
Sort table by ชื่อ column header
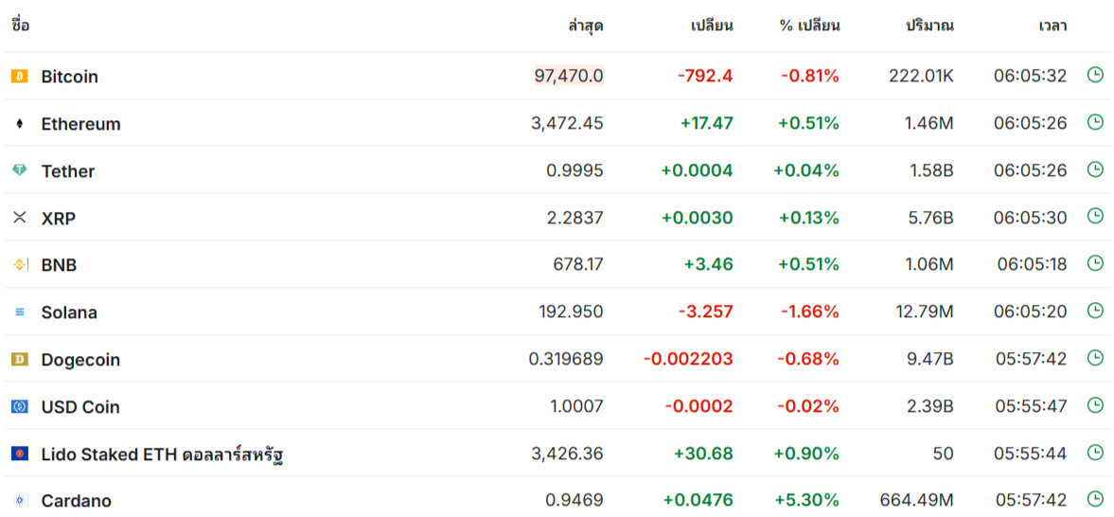21,26
